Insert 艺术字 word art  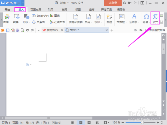(134, 19)
